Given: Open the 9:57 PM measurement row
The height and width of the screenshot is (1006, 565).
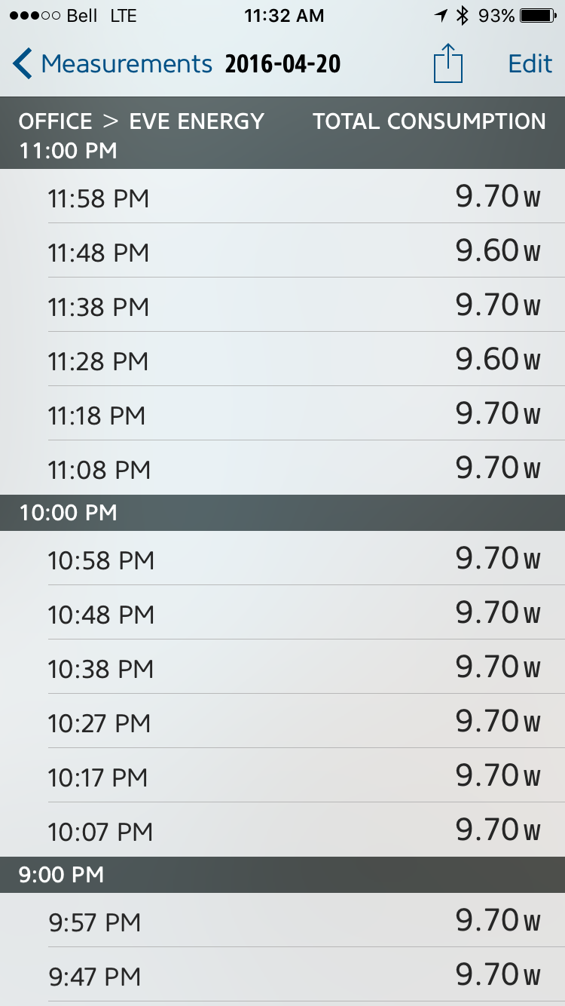Looking at the screenshot, I should click(x=282, y=922).
